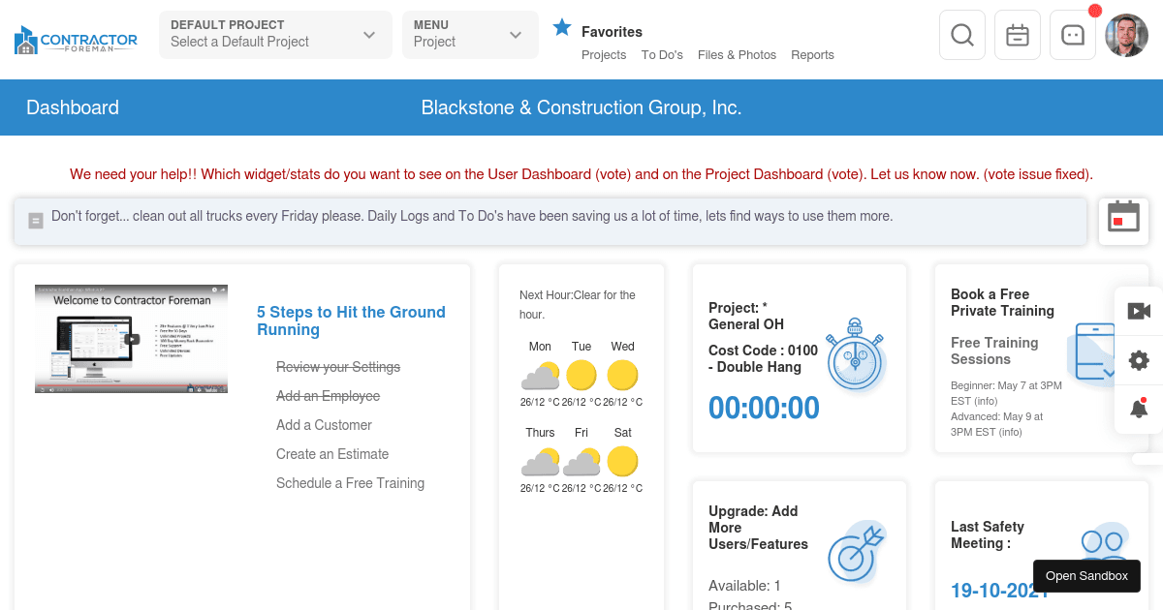
Task: Open Files & Photos favorite
Action: click(737, 55)
